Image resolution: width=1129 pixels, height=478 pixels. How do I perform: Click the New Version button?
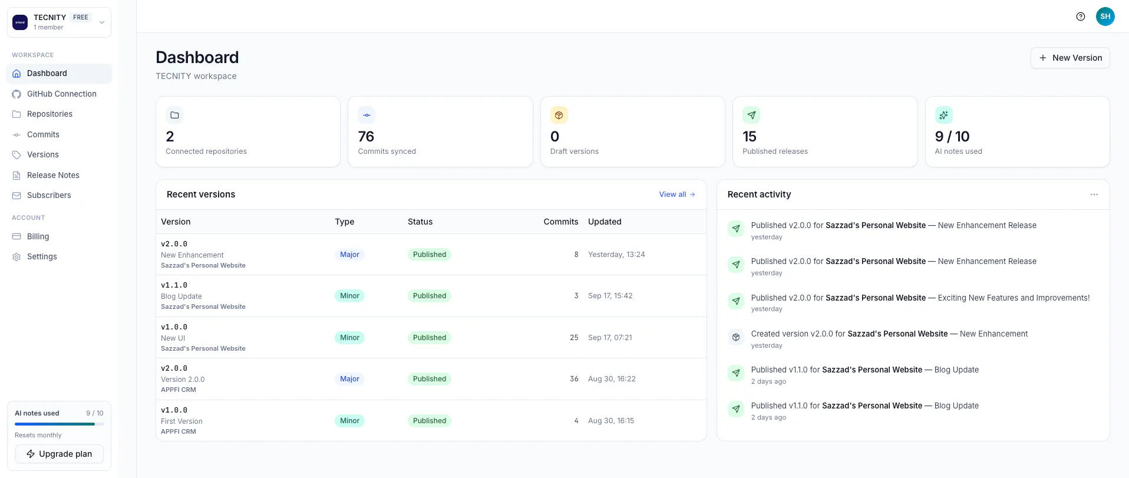tap(1070, 58)
